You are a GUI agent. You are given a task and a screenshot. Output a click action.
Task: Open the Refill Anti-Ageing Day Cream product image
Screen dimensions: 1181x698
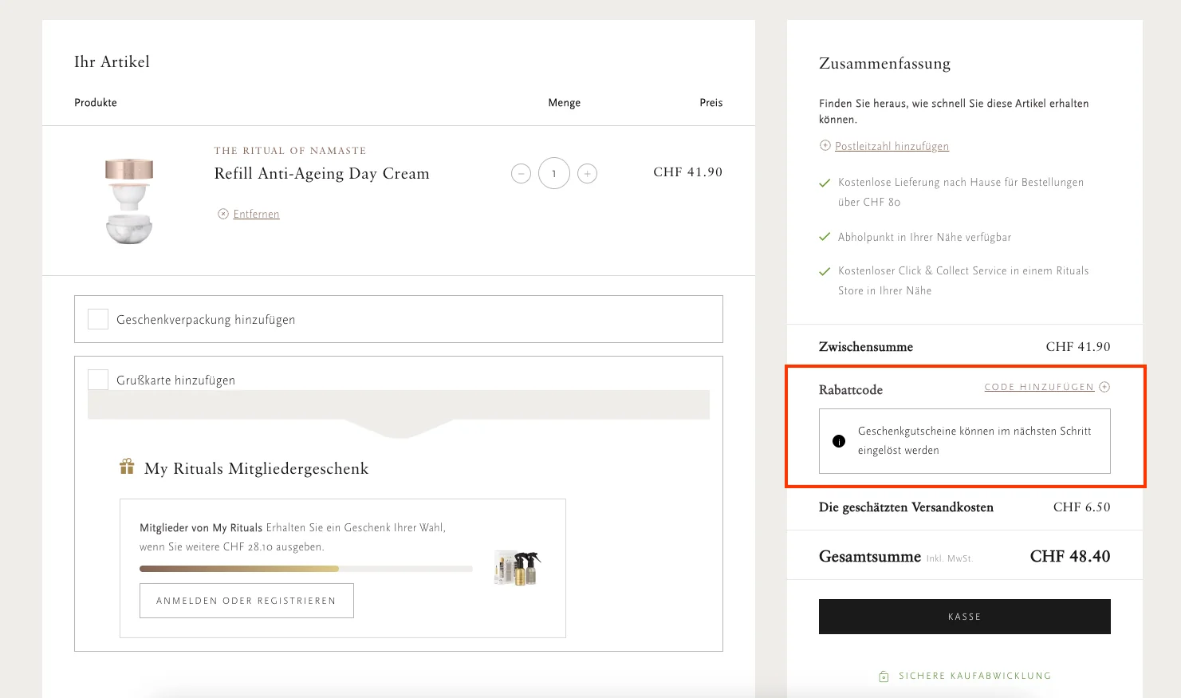point(129,200)
